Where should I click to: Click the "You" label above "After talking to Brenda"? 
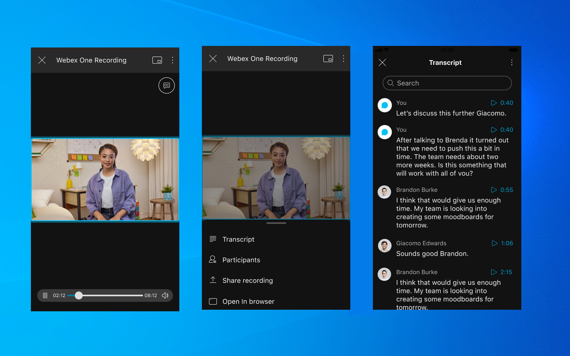pos(401,130)
